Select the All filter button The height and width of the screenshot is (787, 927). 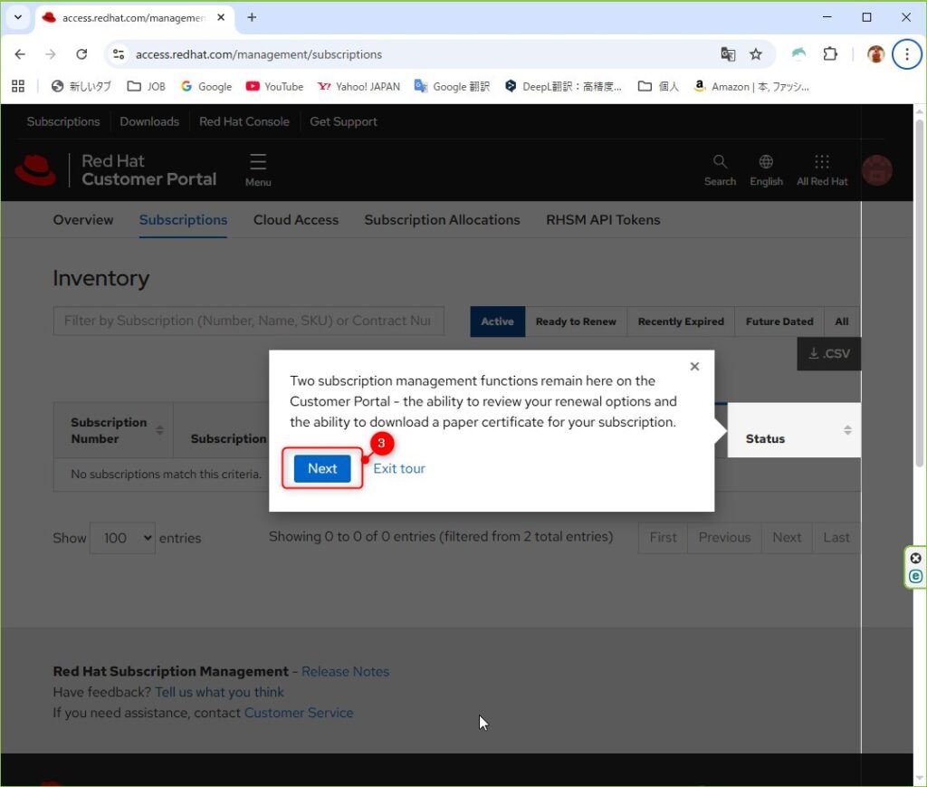tap(841, 322)
